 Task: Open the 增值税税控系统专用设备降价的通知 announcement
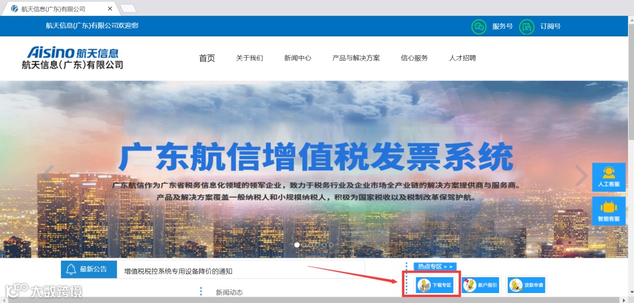pos(178,271)
